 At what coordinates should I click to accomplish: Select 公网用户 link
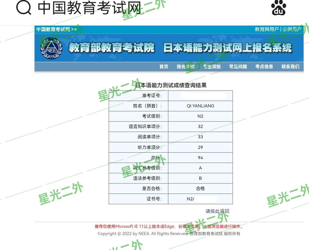tap(292, 29)
